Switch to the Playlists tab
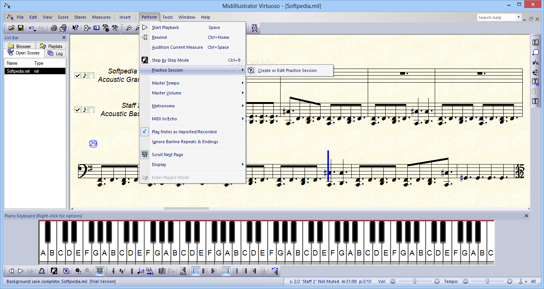This screenshot has height=289, width=544. pyautogui.click(x=51, y=46)
